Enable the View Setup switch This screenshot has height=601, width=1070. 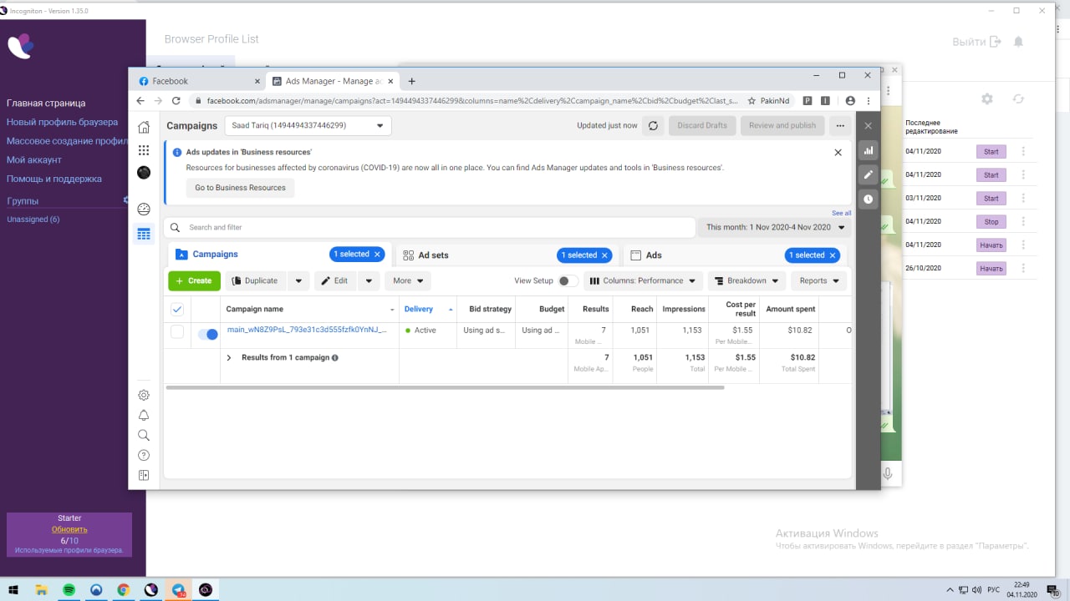pyautogui.click(x=568, y=280)
